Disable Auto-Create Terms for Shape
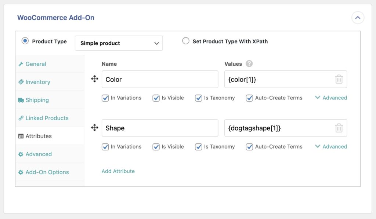 point(249,147)
